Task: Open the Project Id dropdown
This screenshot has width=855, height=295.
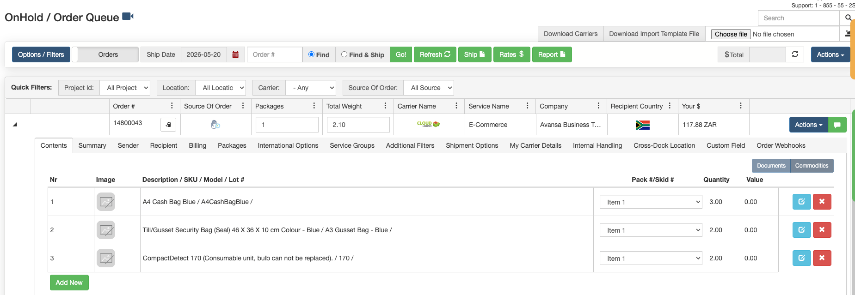Action: click(125, 88)
